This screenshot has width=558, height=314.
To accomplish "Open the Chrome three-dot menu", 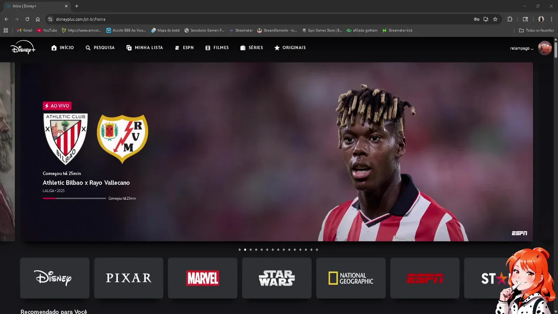I will tap(552, 19).
